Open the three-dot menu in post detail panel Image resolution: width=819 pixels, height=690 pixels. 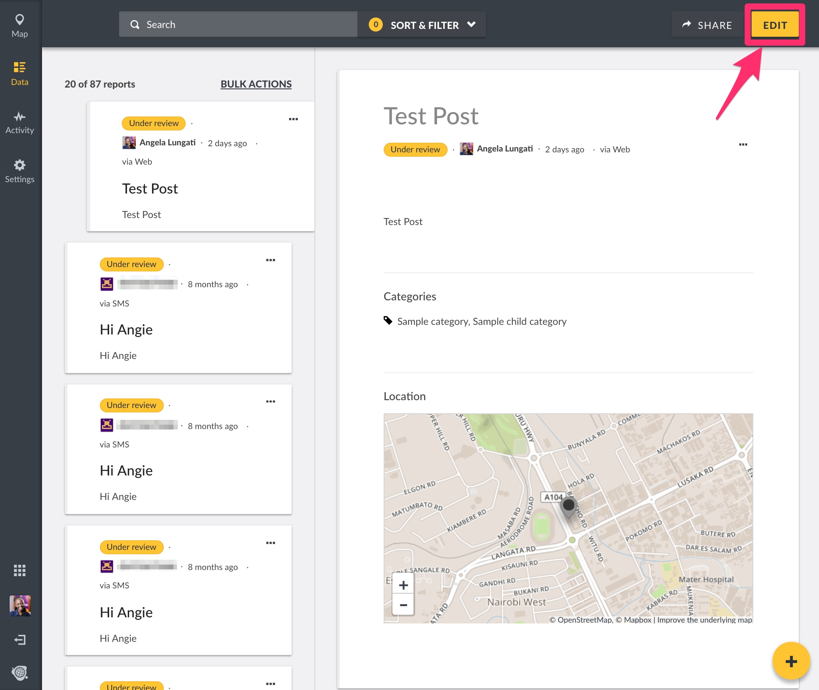[x=743, y=144]
